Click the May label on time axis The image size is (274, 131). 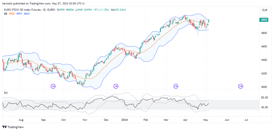coord(206,120)
